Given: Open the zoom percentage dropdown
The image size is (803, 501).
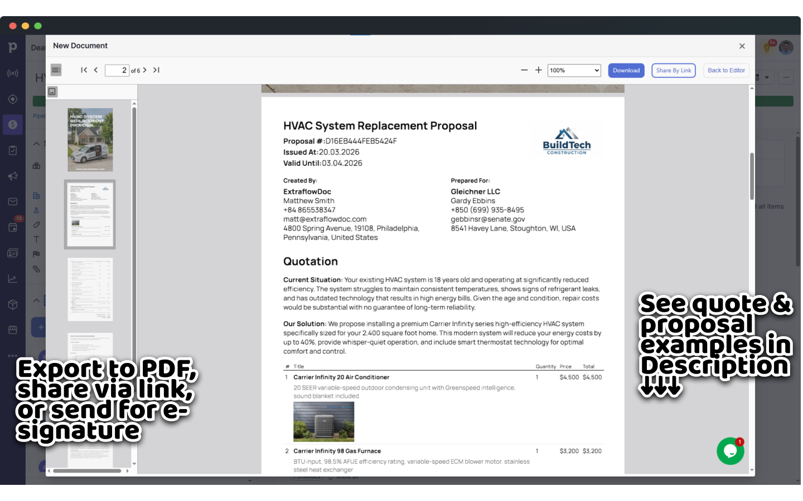Looking at the screenshot, I should (574, 70).
